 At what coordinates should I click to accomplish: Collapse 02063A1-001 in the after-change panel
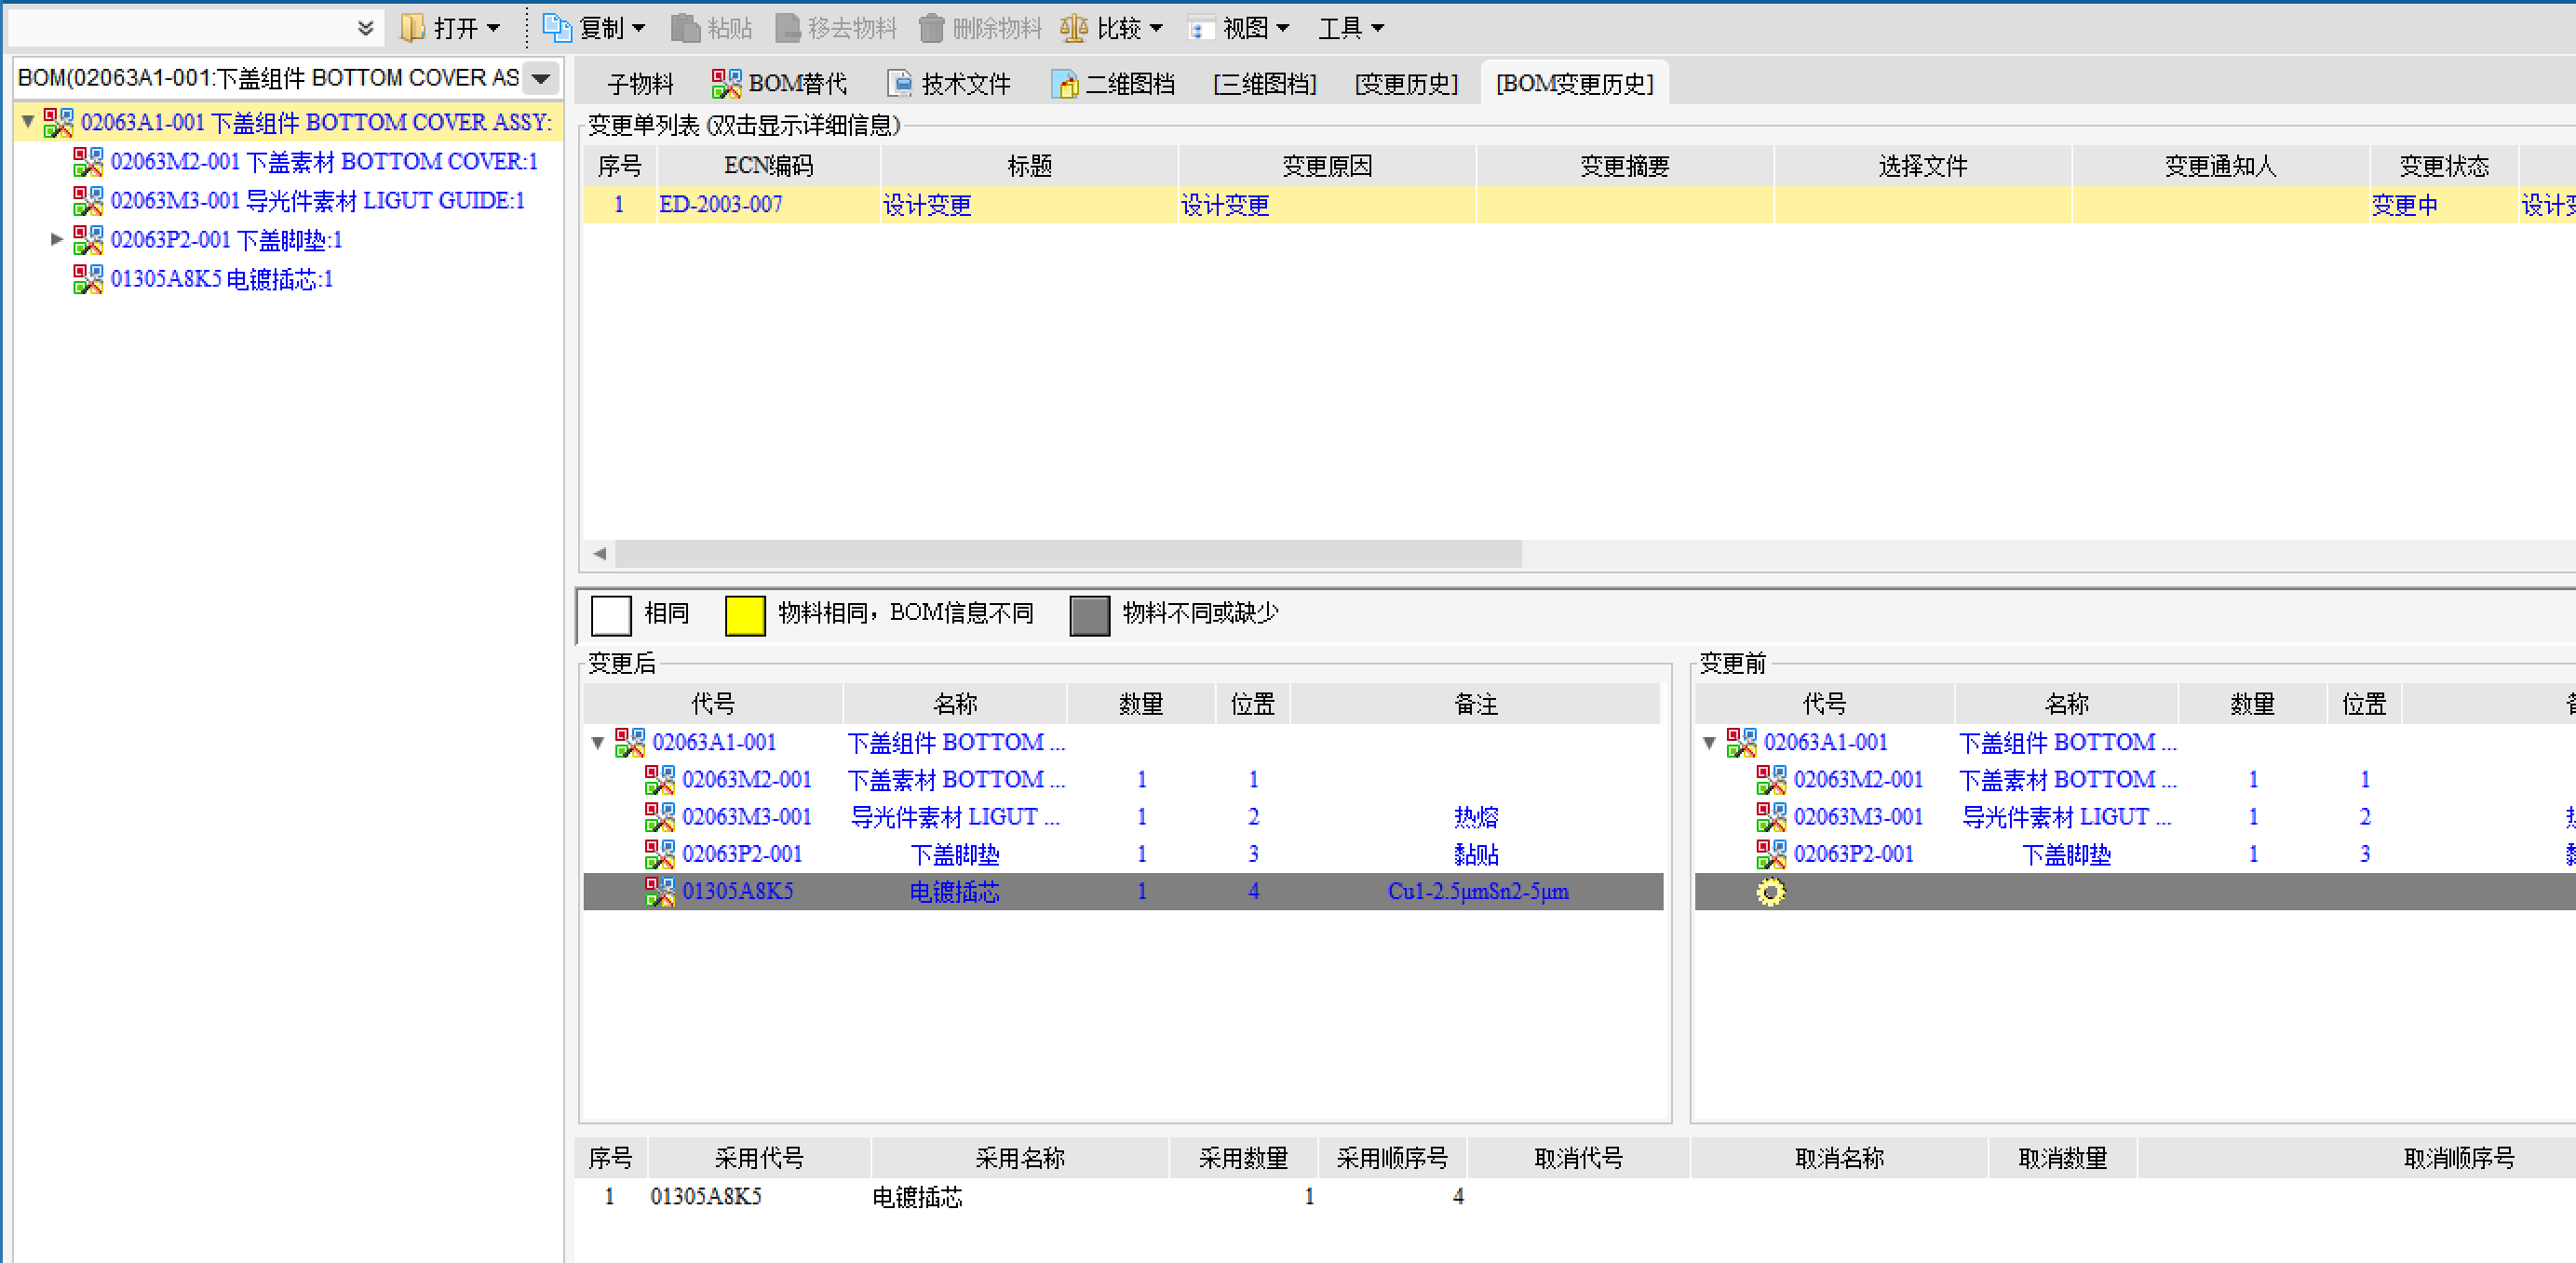tap(598, 742)
